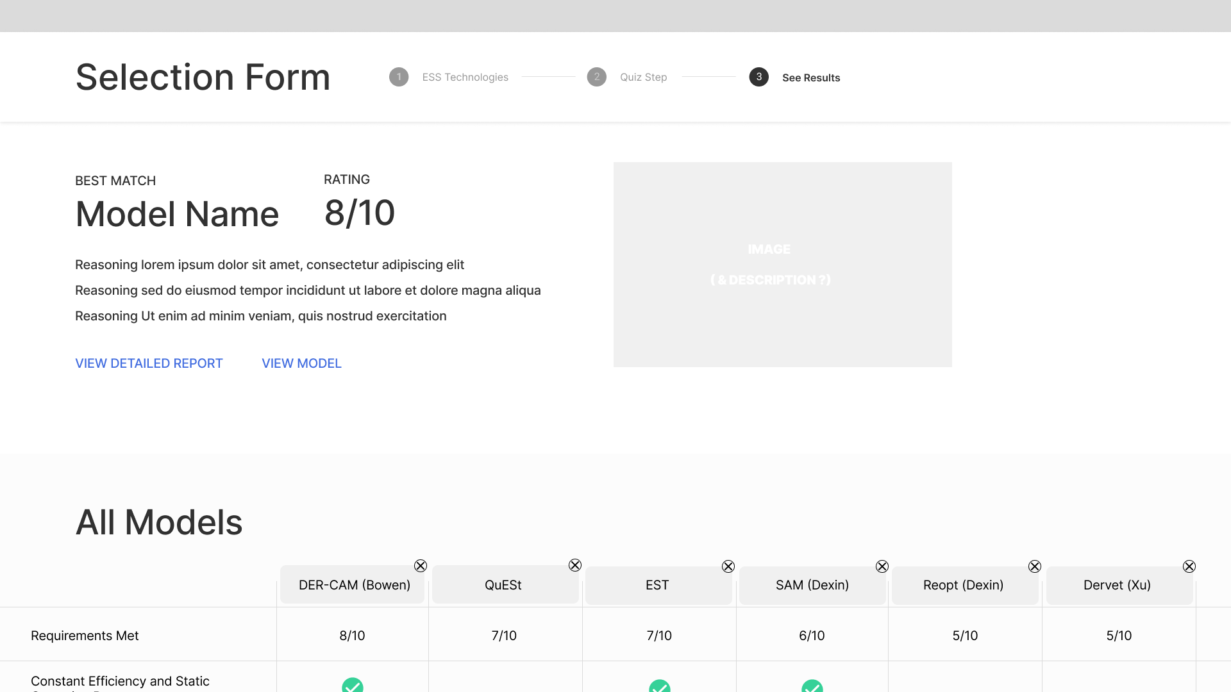This screenshot has height=692, width=1231.
Task: Click the image placeholder thumbnail
Action: coord(782,265)
